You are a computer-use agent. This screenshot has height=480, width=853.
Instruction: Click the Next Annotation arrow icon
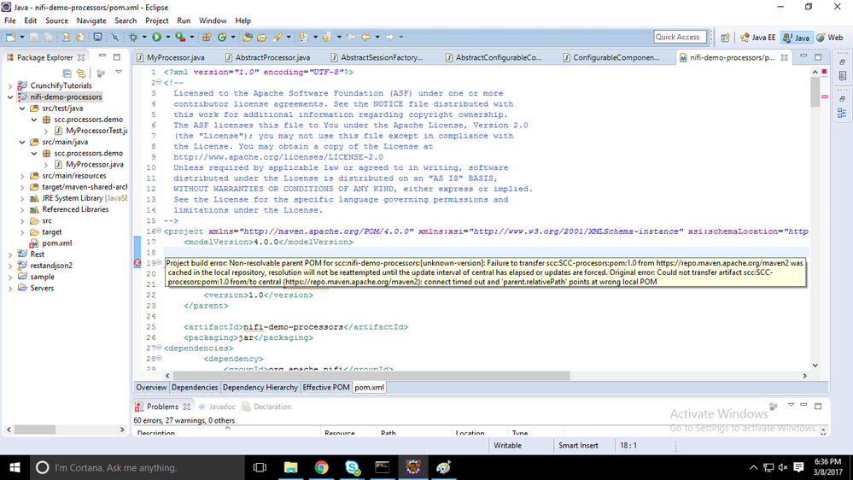click(302, 37)
